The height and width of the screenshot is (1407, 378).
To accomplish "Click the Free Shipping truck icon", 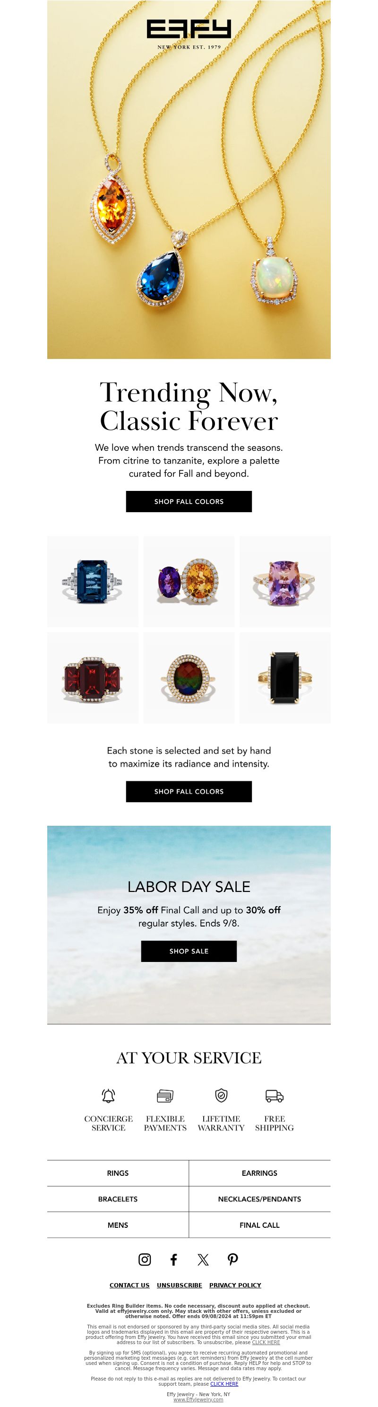I will pos(275,1096).
